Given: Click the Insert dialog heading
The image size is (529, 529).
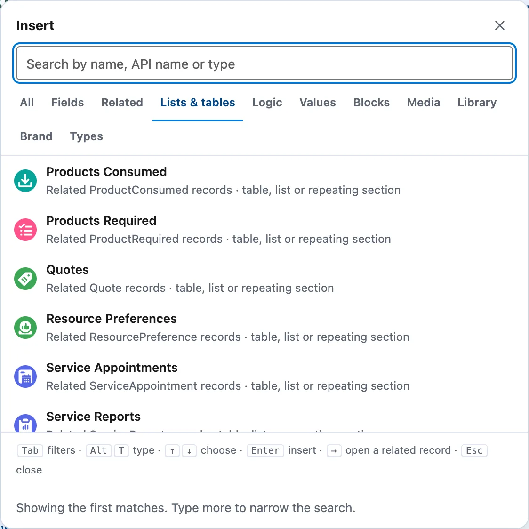Looking at the screenshot, I should coord(35,25).
